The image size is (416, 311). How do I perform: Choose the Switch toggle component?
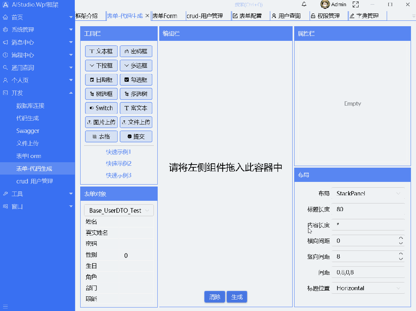click(101, 108)
